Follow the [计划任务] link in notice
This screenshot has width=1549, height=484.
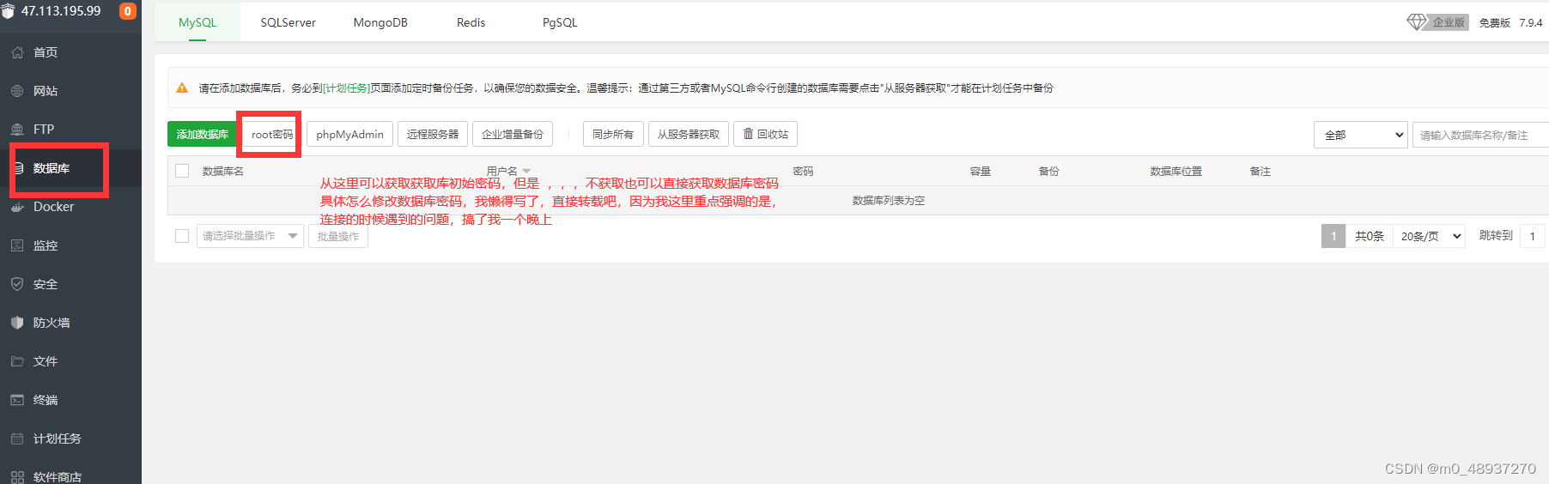[x=346, y=88]
